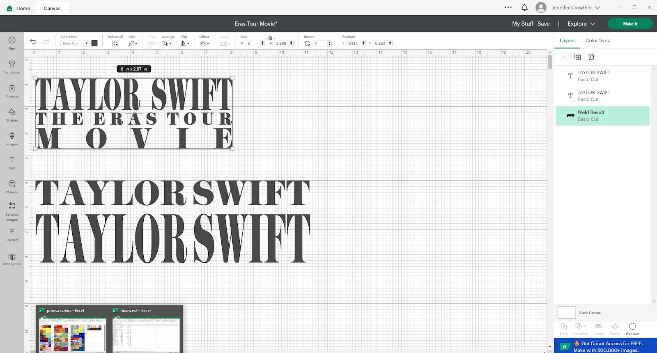Select the second TAYLOR SWIFT text layer
The height and width of the screenshot is (353, 657).
(x=602, y=96)
